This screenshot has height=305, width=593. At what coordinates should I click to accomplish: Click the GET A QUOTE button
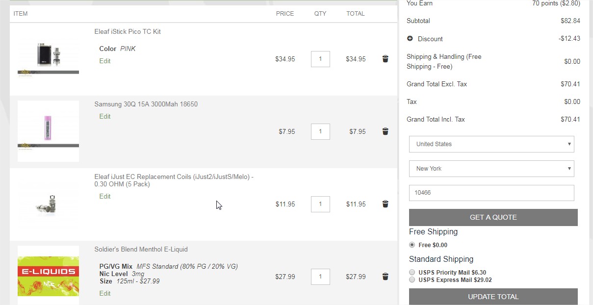(x=493, y=217)
